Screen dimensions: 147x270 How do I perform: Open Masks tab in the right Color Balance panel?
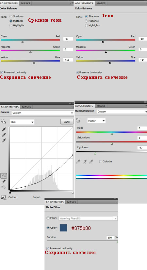coord(101,3)
